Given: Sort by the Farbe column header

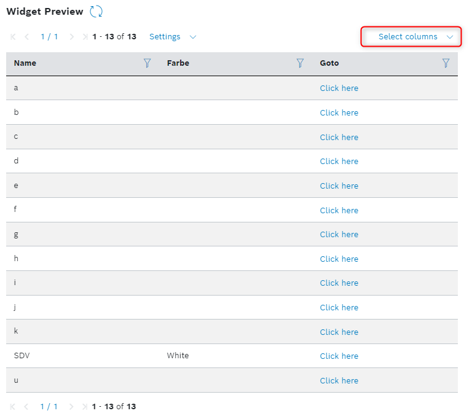Looking at the screenshot, I should pos(178,63).
